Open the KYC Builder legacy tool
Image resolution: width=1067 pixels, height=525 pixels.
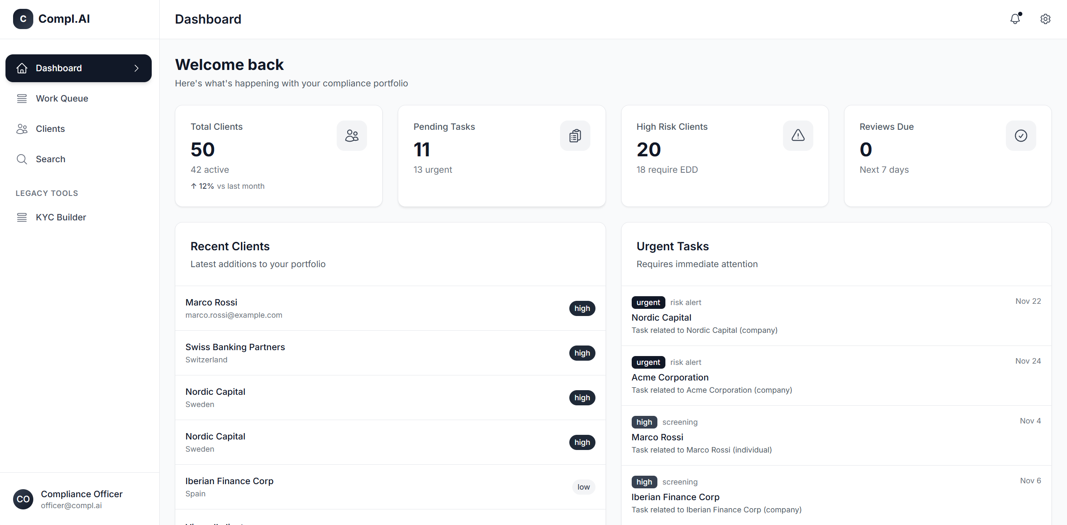[61, 217]
